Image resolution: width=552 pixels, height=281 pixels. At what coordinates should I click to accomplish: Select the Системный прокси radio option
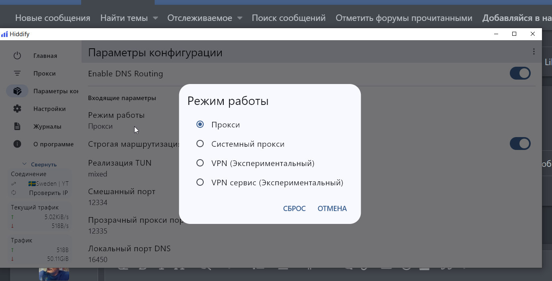point(200,144)
